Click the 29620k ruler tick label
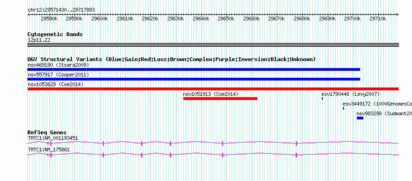Image resolution: width=412 pixels, height=181 pixels. click(x=150, y=19)
